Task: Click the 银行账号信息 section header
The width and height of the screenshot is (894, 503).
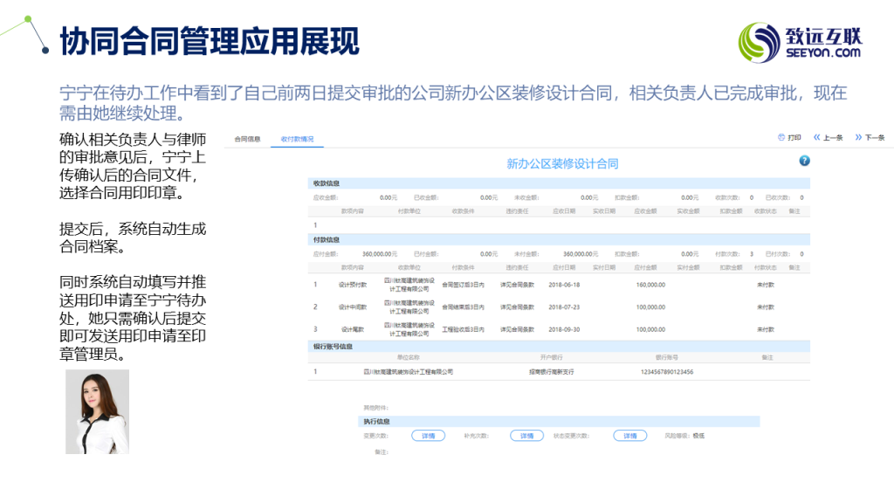Action: [x=333, y=346]
